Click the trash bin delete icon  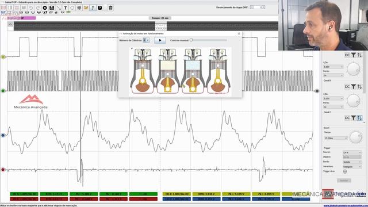coord(110,7)
